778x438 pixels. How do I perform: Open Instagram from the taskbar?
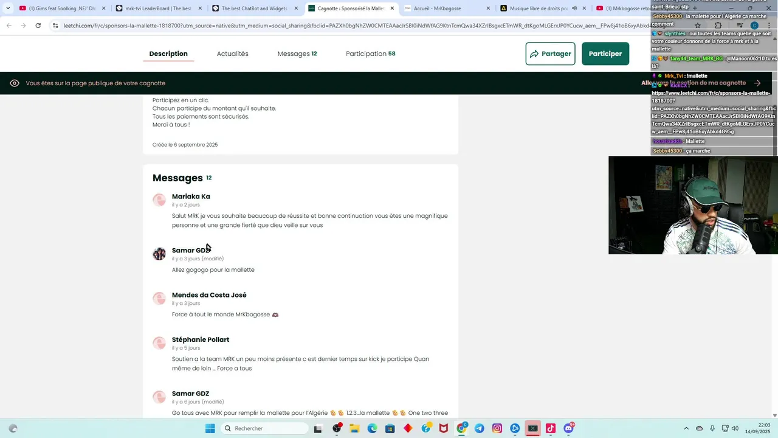pos(497,428)
